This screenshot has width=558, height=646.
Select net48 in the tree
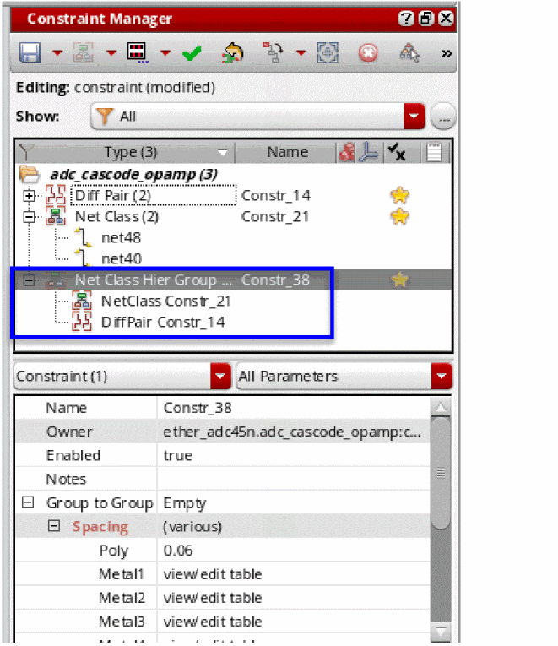tap(121, 238)
